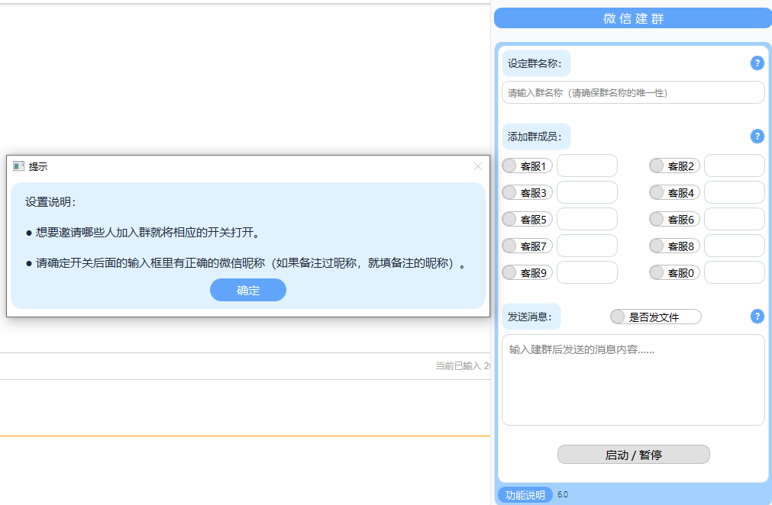
Task: Click the 发送消息 label
Action: [531, 317]
